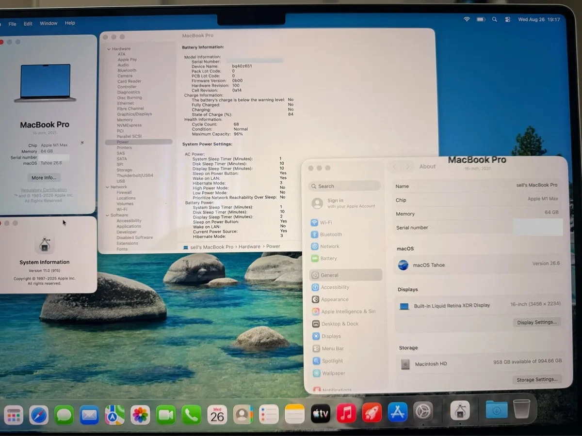Select Thunderbolt/USB4 in hardware tree
This screenshot has height=436, width=582.
[x=135, y=175]
